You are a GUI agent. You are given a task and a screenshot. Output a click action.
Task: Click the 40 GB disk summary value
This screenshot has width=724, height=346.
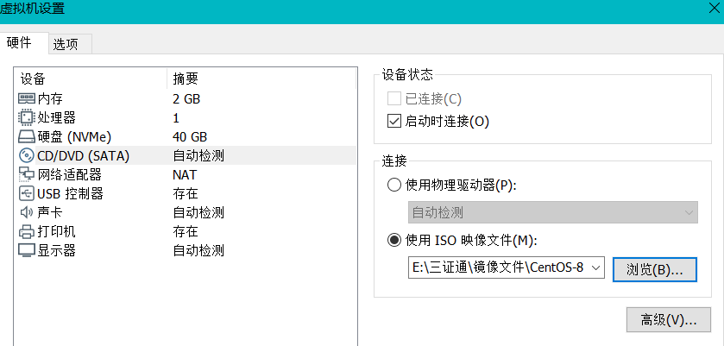pos(190,137)
